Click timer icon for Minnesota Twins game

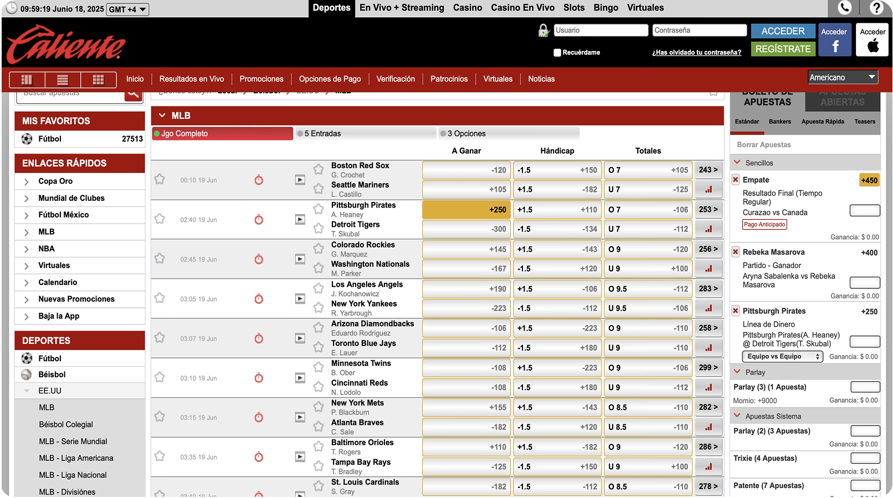click(x=259, y=378)
